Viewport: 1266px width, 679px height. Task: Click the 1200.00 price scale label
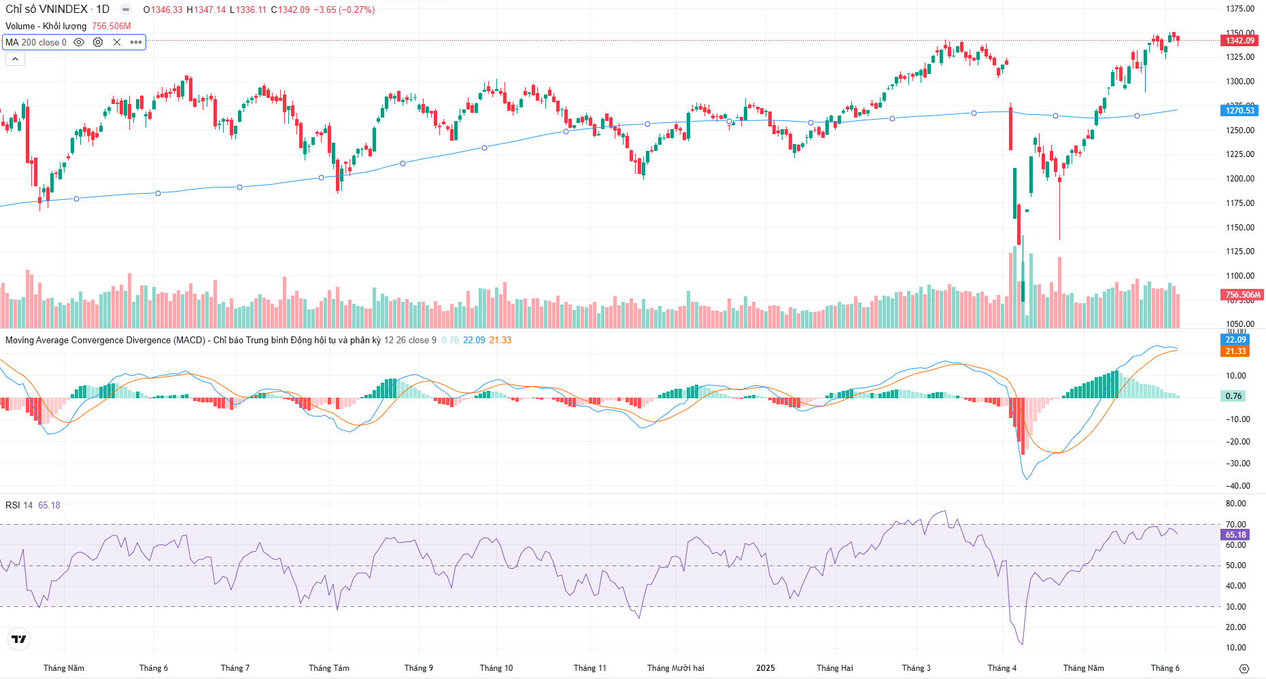click(1240, 179)
